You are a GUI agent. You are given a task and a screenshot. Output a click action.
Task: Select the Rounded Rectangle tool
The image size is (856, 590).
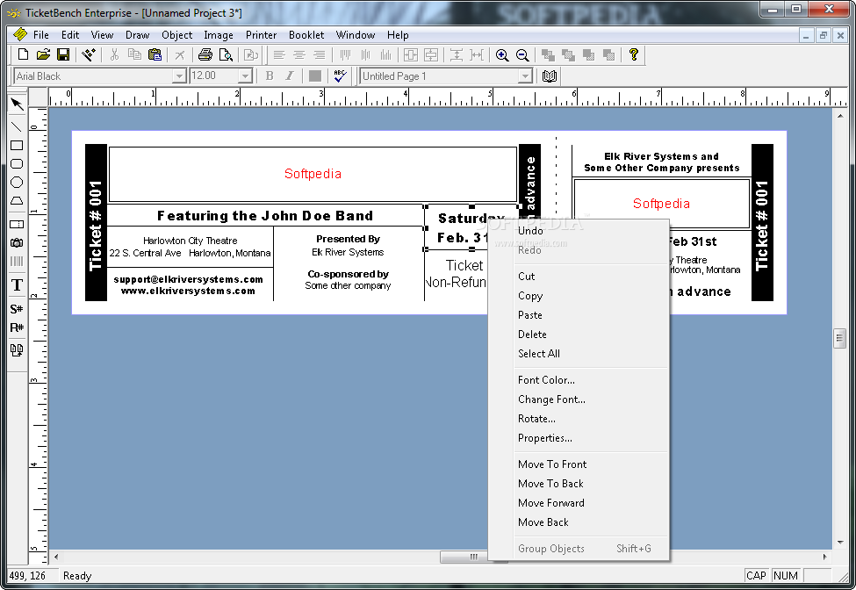17,163
